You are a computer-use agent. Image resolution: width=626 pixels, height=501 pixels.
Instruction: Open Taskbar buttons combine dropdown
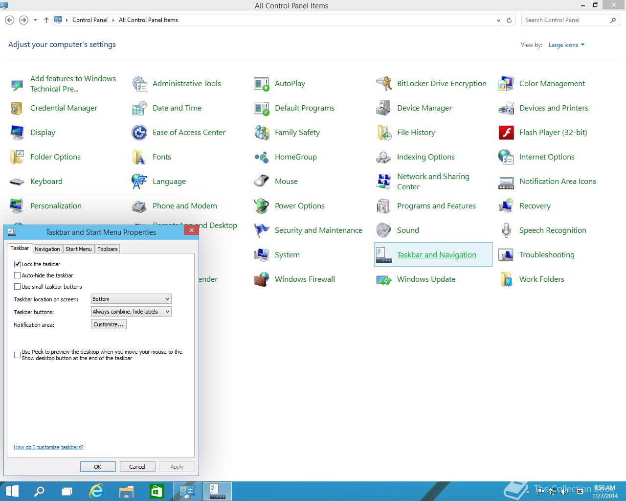pos(131,312)
